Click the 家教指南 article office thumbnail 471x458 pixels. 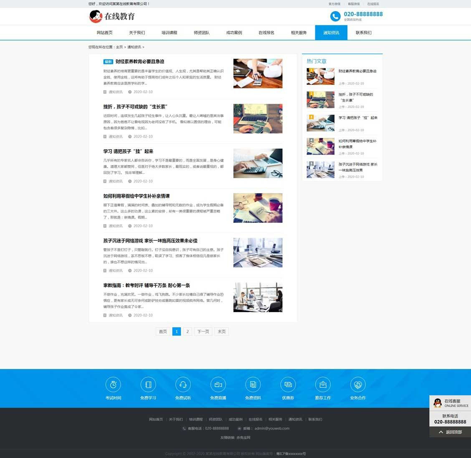tap(258, 298)
